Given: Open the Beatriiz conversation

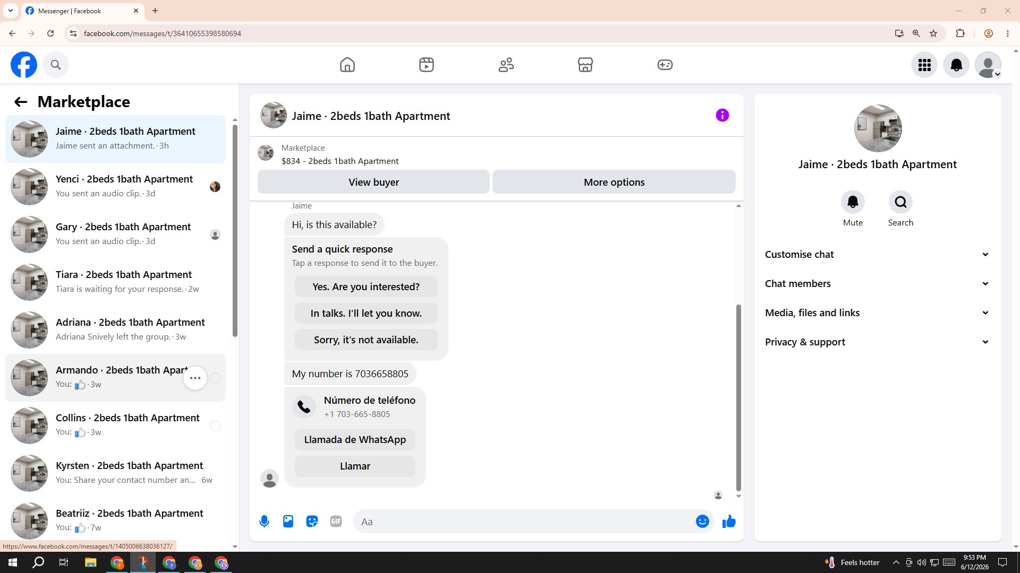Looking at the screenshot, I should [x=115, y=521].
